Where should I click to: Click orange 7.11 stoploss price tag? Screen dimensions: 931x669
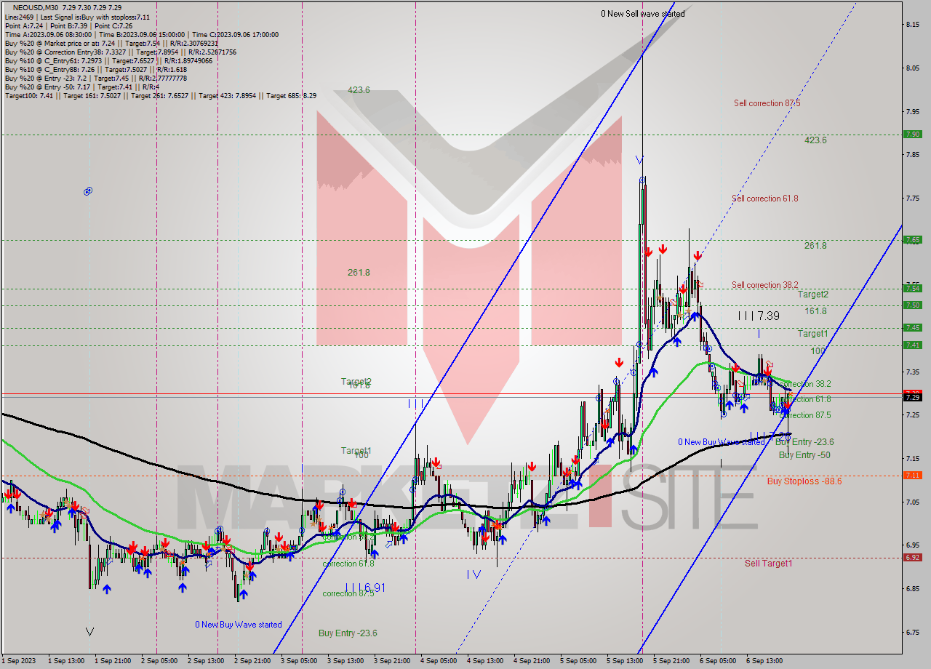(913, 475)
